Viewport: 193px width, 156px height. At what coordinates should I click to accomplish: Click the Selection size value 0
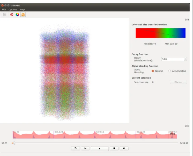tap(153, 82)
